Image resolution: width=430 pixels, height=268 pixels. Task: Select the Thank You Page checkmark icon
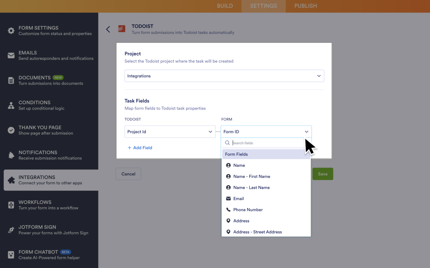click(11, 130)
